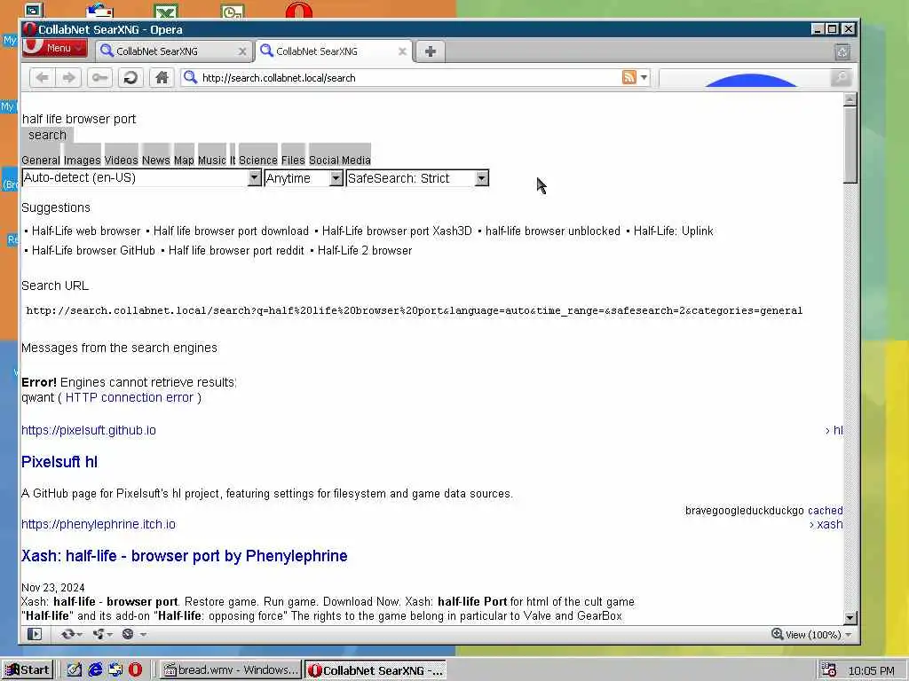Viewport: 909px width, 681px height.
Task: Close the active CollabNet SearXNG tab
Action: tap(402, 51)
